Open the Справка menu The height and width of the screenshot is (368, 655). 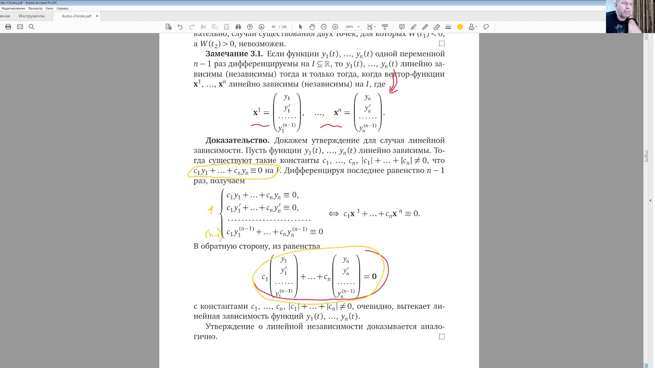[x=62, y=8]
